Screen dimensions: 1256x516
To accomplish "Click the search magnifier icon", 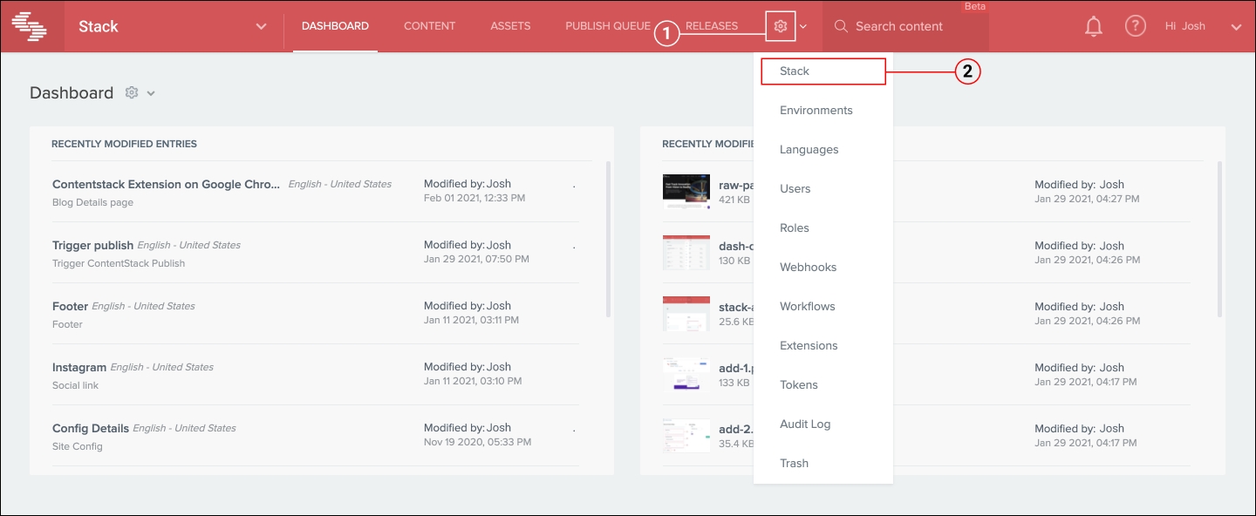I will tap(841, 26).
